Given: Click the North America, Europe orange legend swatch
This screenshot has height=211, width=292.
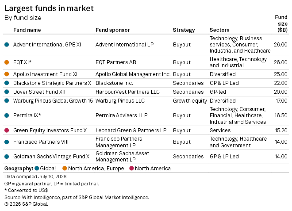Looking at the screenshot, I should pos(65,169).
